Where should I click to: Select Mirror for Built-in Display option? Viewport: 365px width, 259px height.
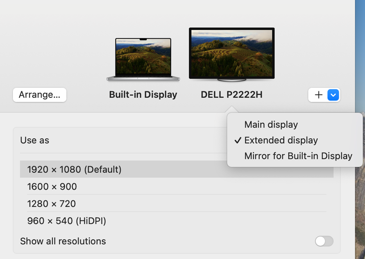pyautogui.click(x=298, y=156)
